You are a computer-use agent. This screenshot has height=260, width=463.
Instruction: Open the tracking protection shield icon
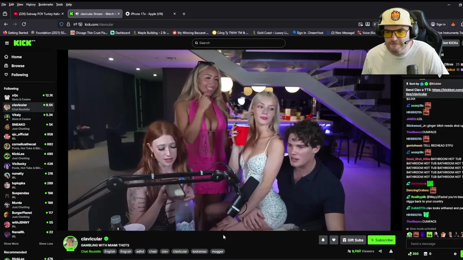tap(61, 24)
